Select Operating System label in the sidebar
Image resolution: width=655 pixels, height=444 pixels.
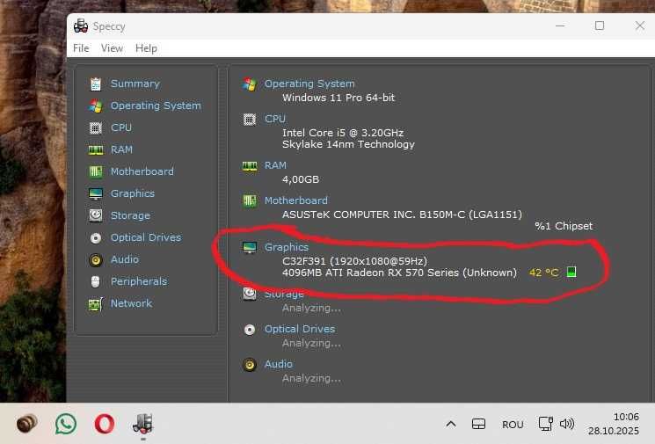[156, 106]
